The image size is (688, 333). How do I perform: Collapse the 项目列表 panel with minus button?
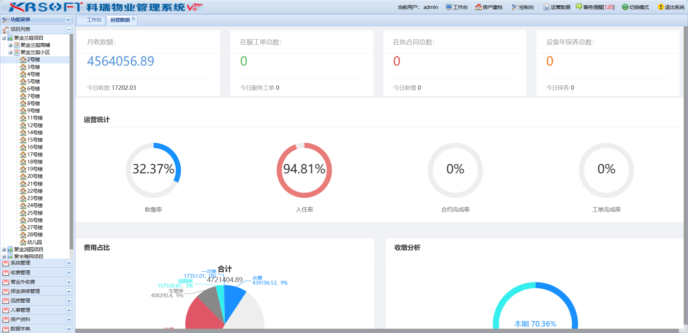69,29
